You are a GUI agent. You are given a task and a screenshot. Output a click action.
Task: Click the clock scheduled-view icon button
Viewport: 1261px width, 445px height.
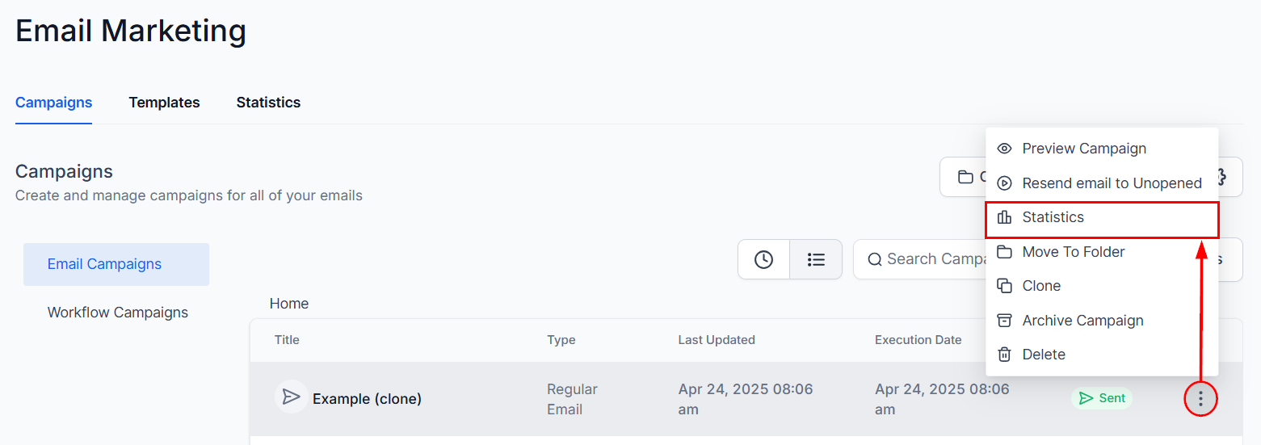[x=763, y=259]
